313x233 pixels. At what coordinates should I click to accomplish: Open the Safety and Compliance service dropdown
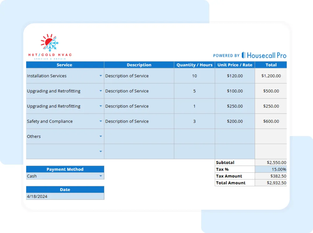click(x=100, y=121)
